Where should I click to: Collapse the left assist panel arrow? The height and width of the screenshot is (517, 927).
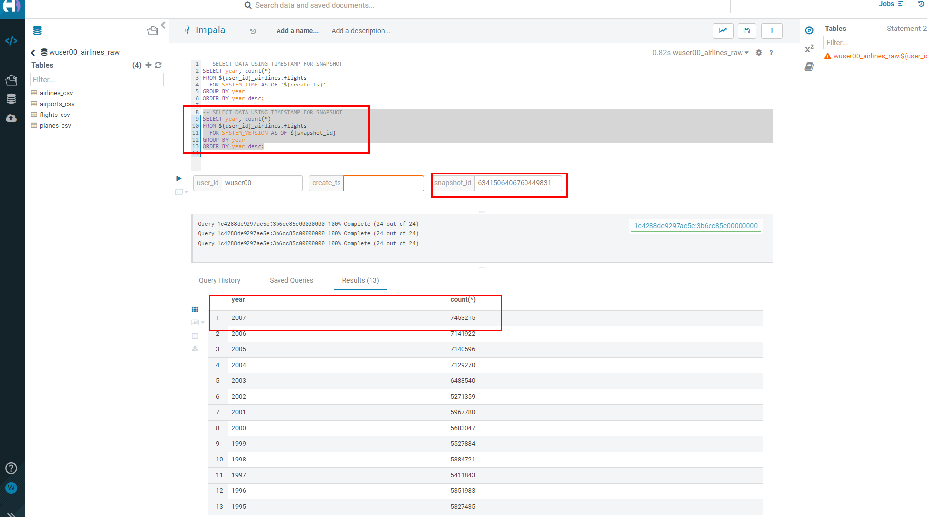(163, 25)
